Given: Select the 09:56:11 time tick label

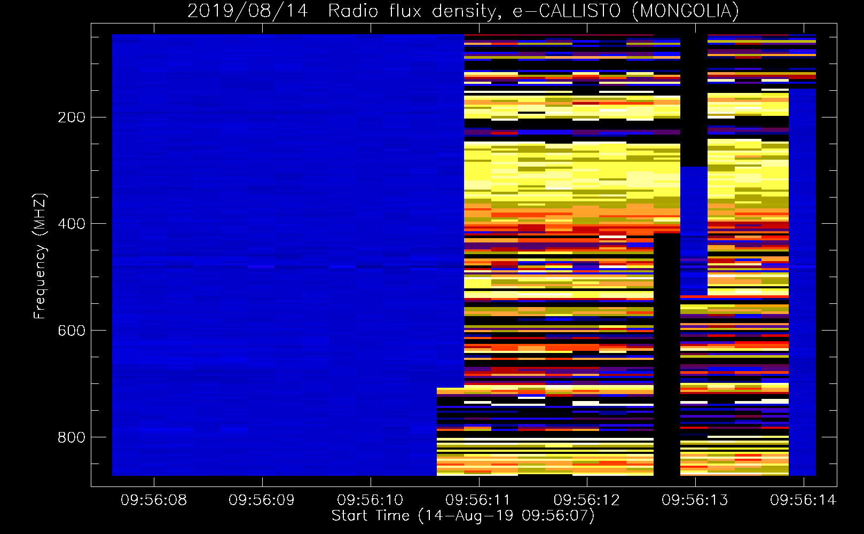Looking at the screenshot, I should pos(478,500).
